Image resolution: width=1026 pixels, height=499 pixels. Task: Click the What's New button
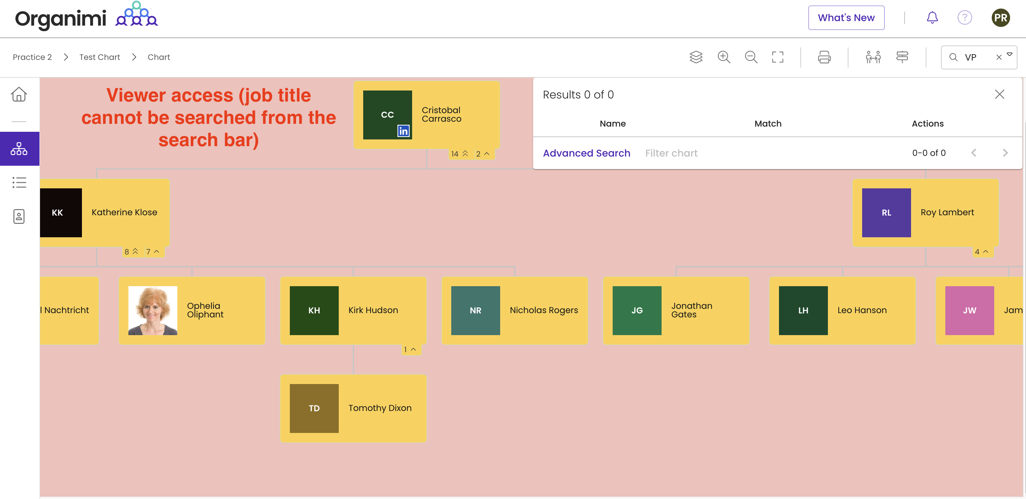point(846,17)
